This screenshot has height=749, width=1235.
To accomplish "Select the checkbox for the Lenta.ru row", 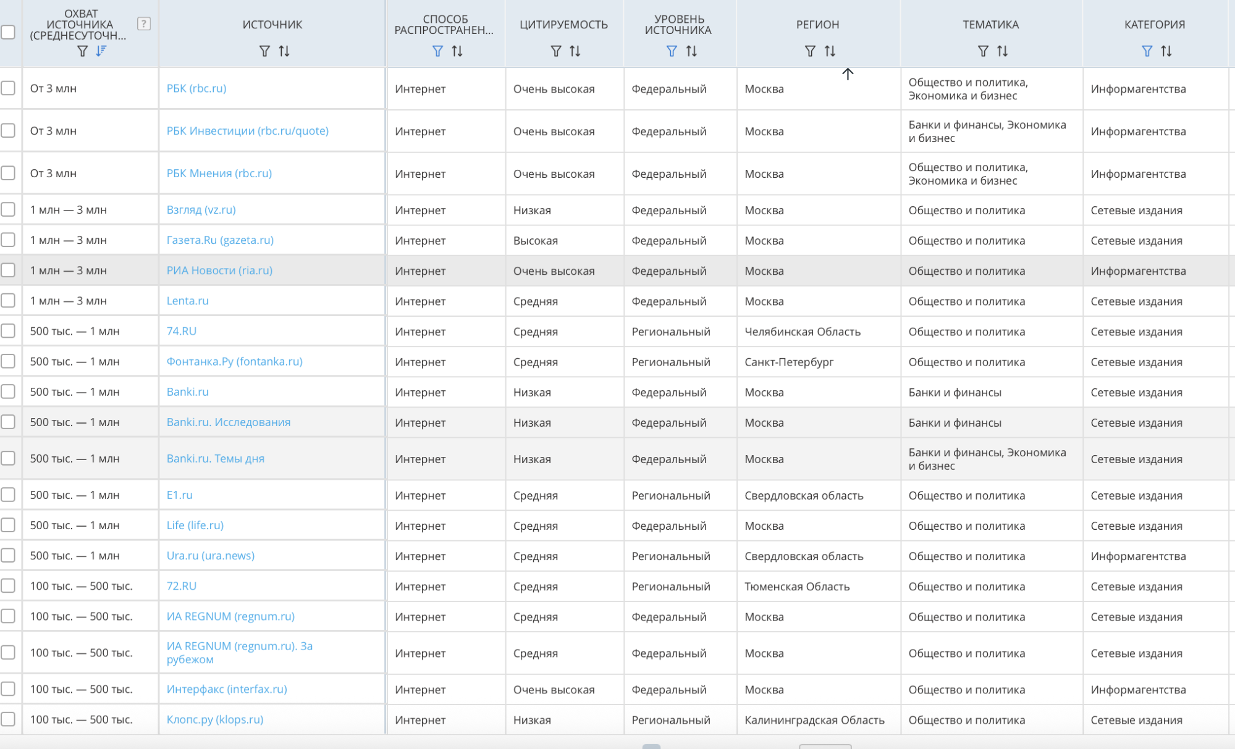I will point(8,301).
